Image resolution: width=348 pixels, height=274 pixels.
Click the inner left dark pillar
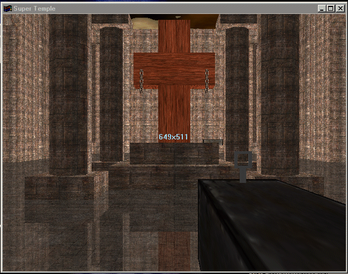pos(111,94)
